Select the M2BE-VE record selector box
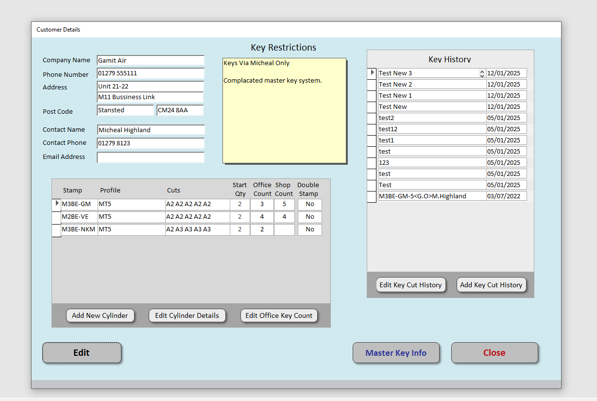Image resolution: width=597 pixels, height=401 pixels. click(x=56, y=217)
